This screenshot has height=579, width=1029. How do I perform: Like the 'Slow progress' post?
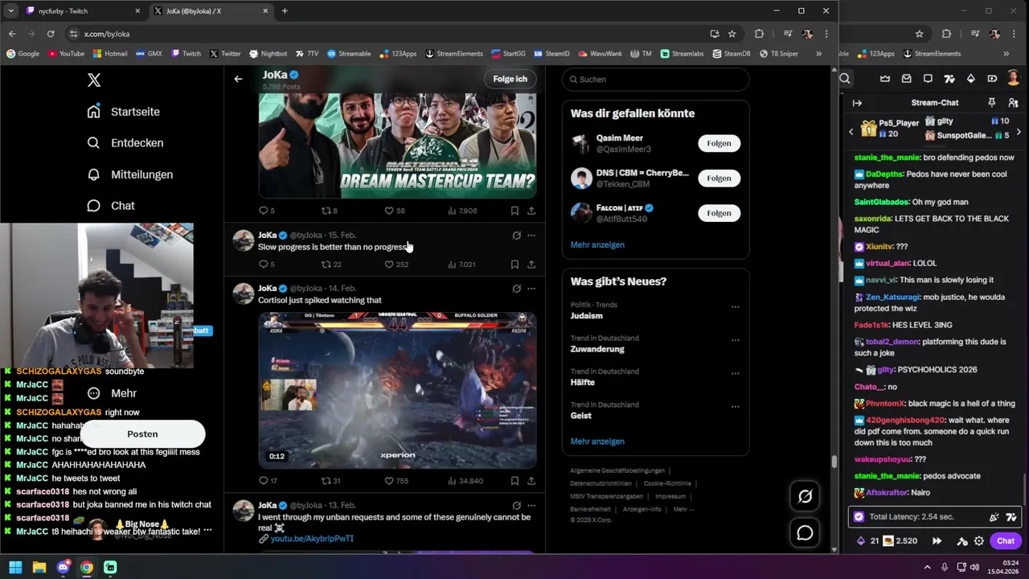coord(396,265)
